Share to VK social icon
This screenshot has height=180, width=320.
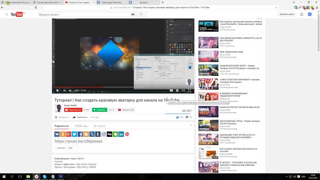[57, 134]
